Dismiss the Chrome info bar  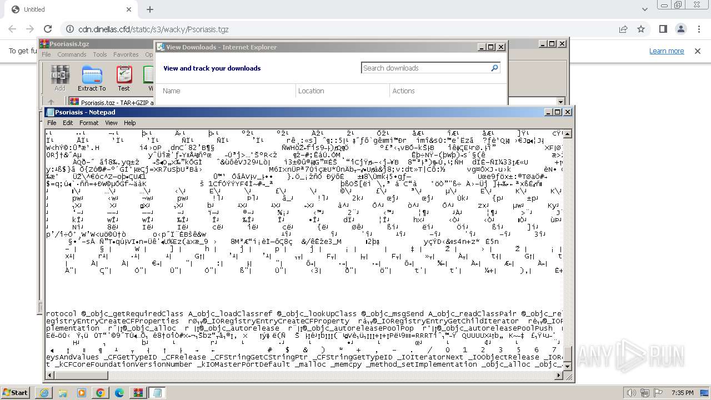click(698, 51)
